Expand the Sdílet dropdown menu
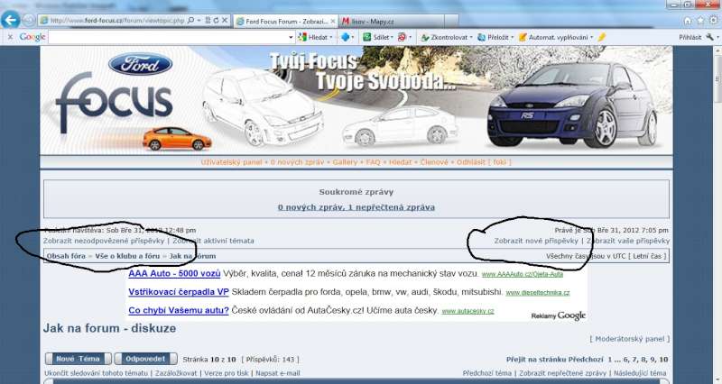This screenshot has height=384, width=722. (x=391, y=37)
